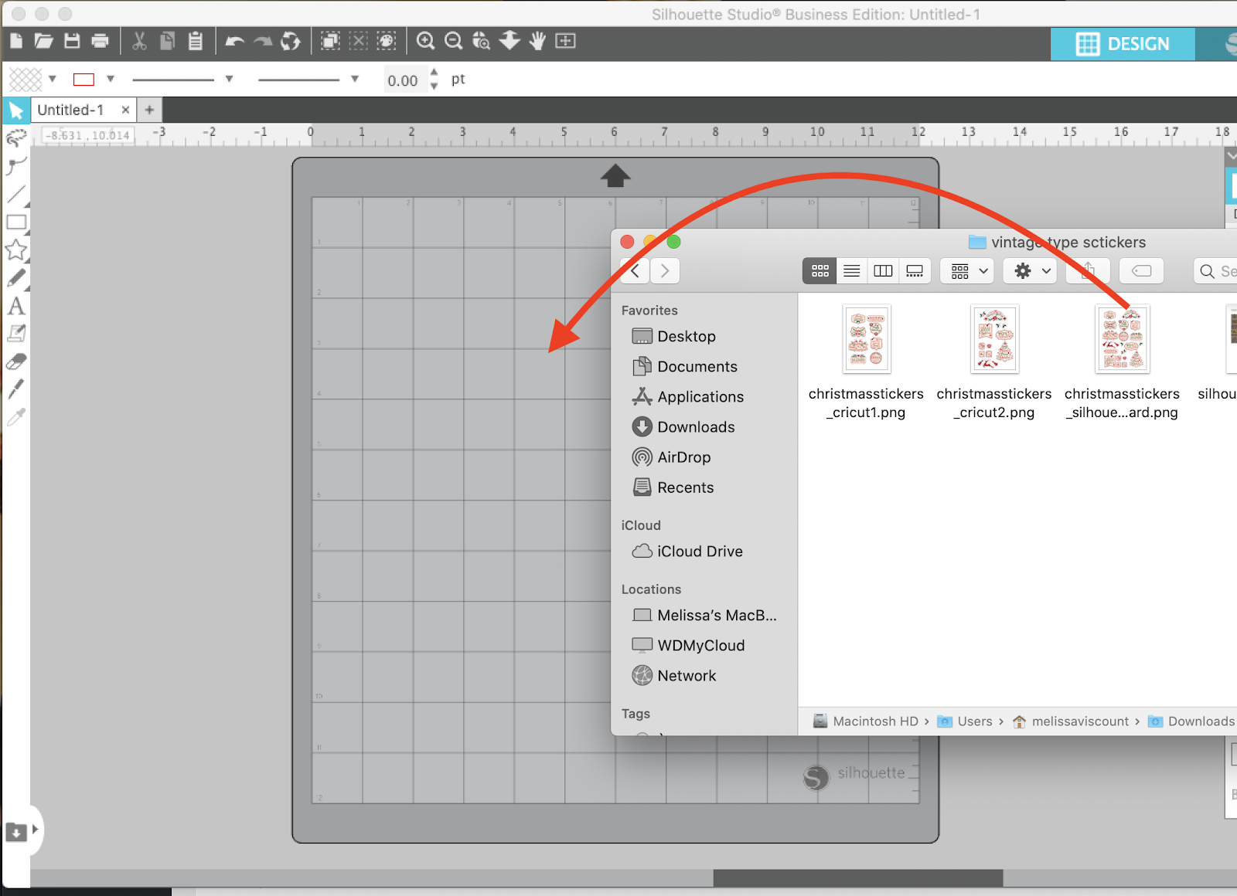Open the fill pattern dropdown arrow

[x=53, y=79]
